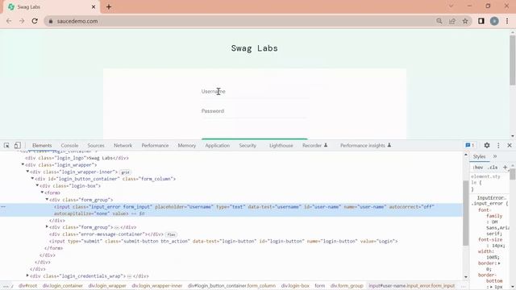Select the login-button input line

(x=223, y=241)
